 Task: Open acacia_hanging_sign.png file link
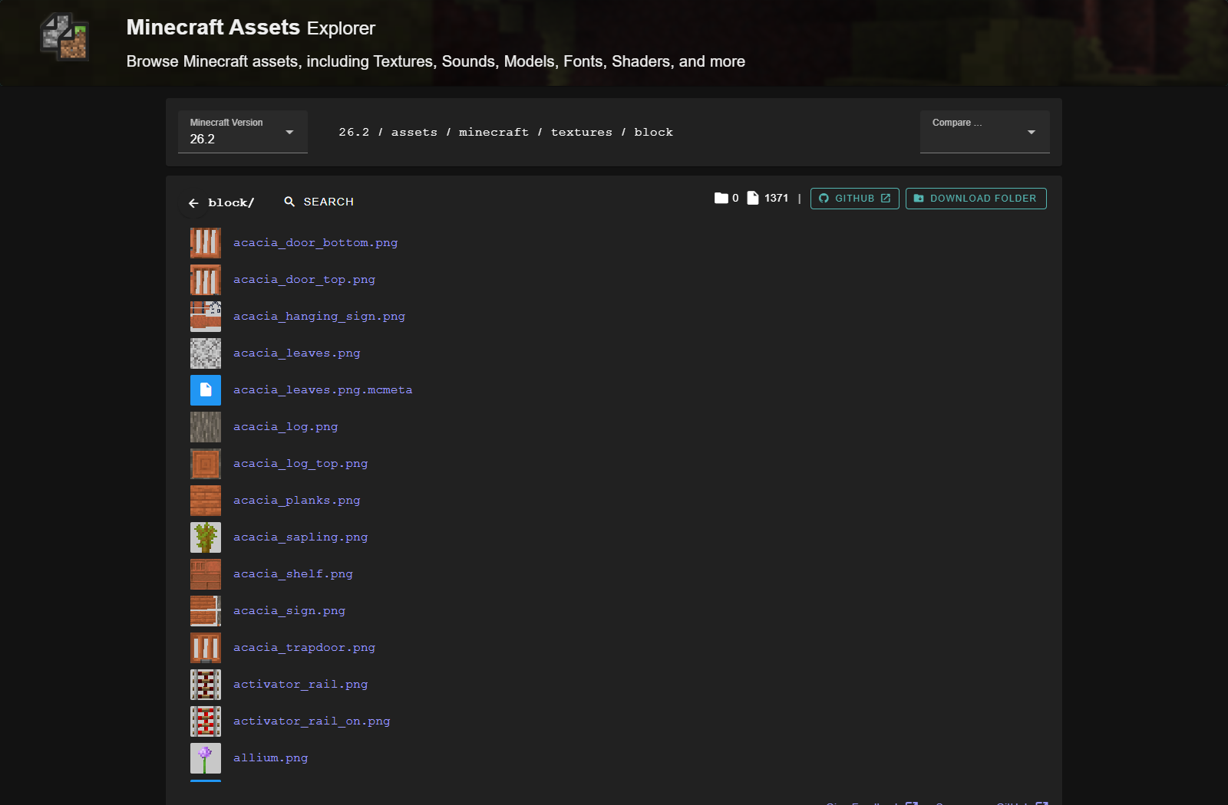(319, 317)
